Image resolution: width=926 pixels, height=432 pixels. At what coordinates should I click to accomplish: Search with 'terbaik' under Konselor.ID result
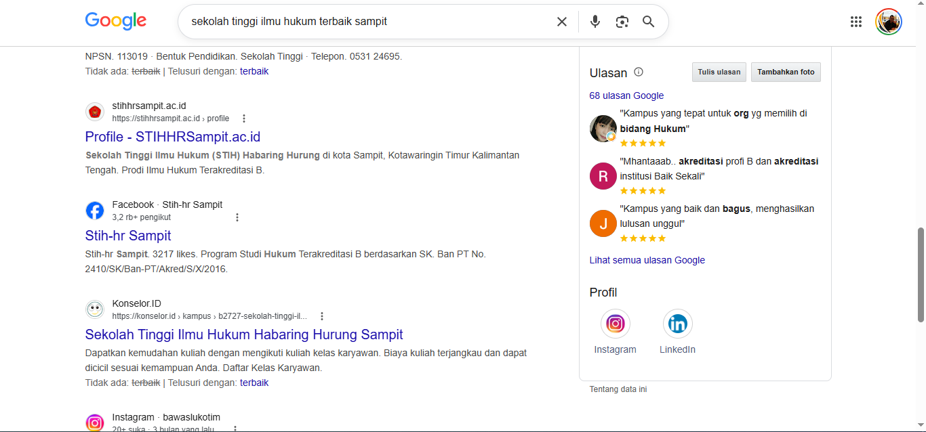point(254,383)
